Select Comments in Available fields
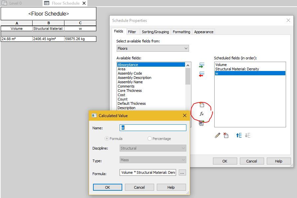 click(151, 86)
